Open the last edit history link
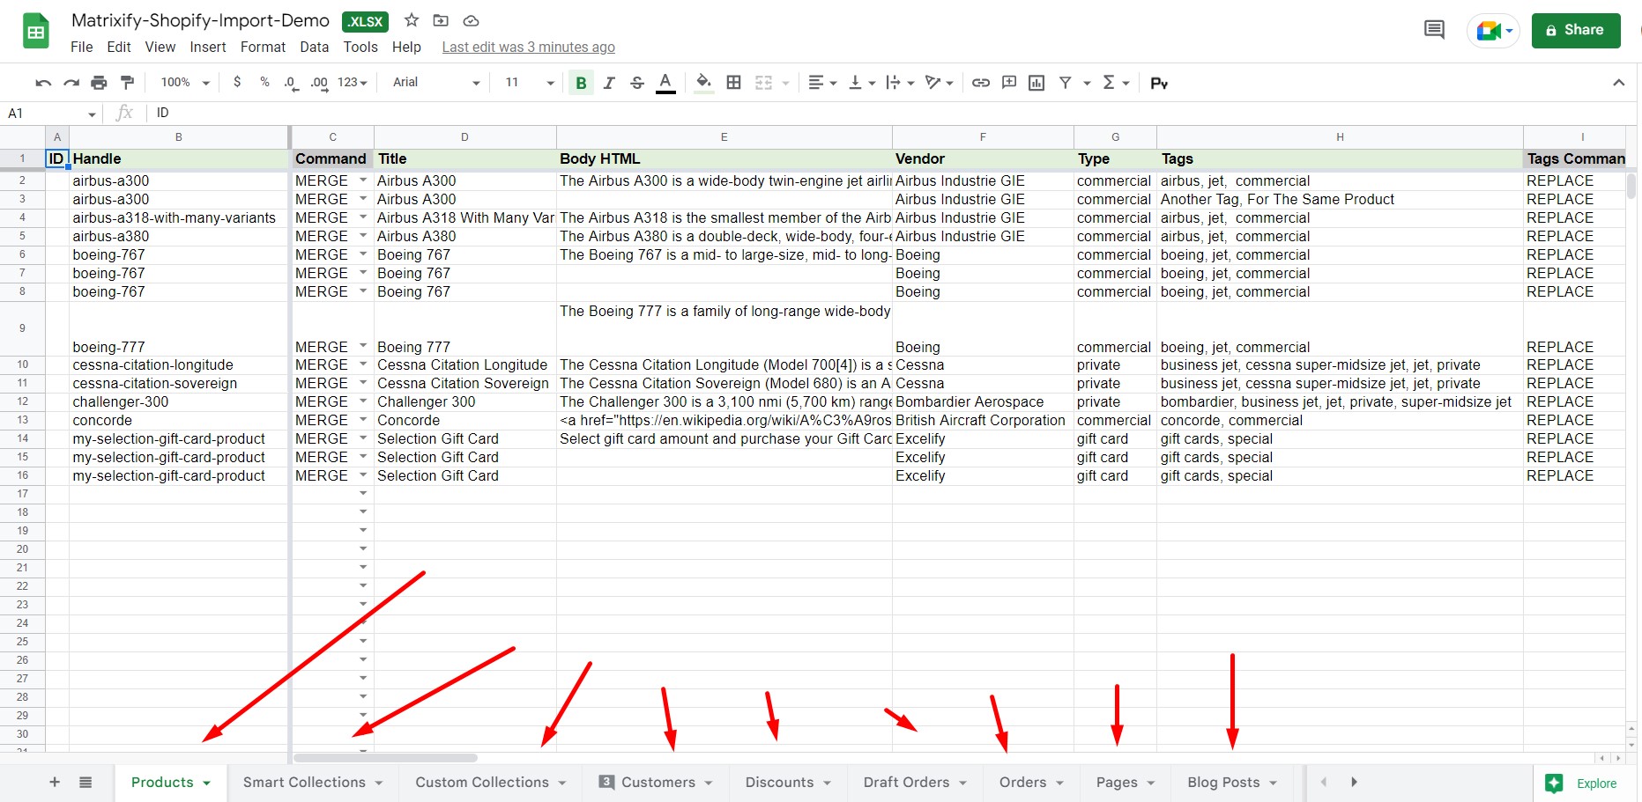Image resolution: width=1642 pixels, height=802 pixels. [x=529, y=48]
